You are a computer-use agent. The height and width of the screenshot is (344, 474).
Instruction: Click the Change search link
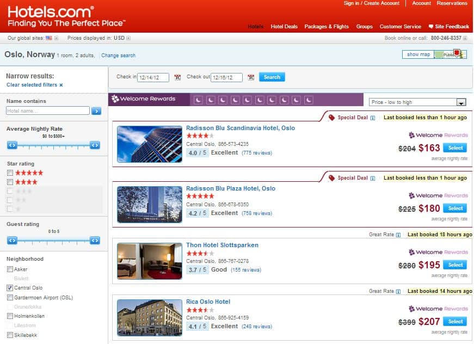[x=118, y=56]
